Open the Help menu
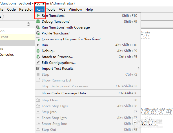173x133 pixels. click(x=89, y=10)
